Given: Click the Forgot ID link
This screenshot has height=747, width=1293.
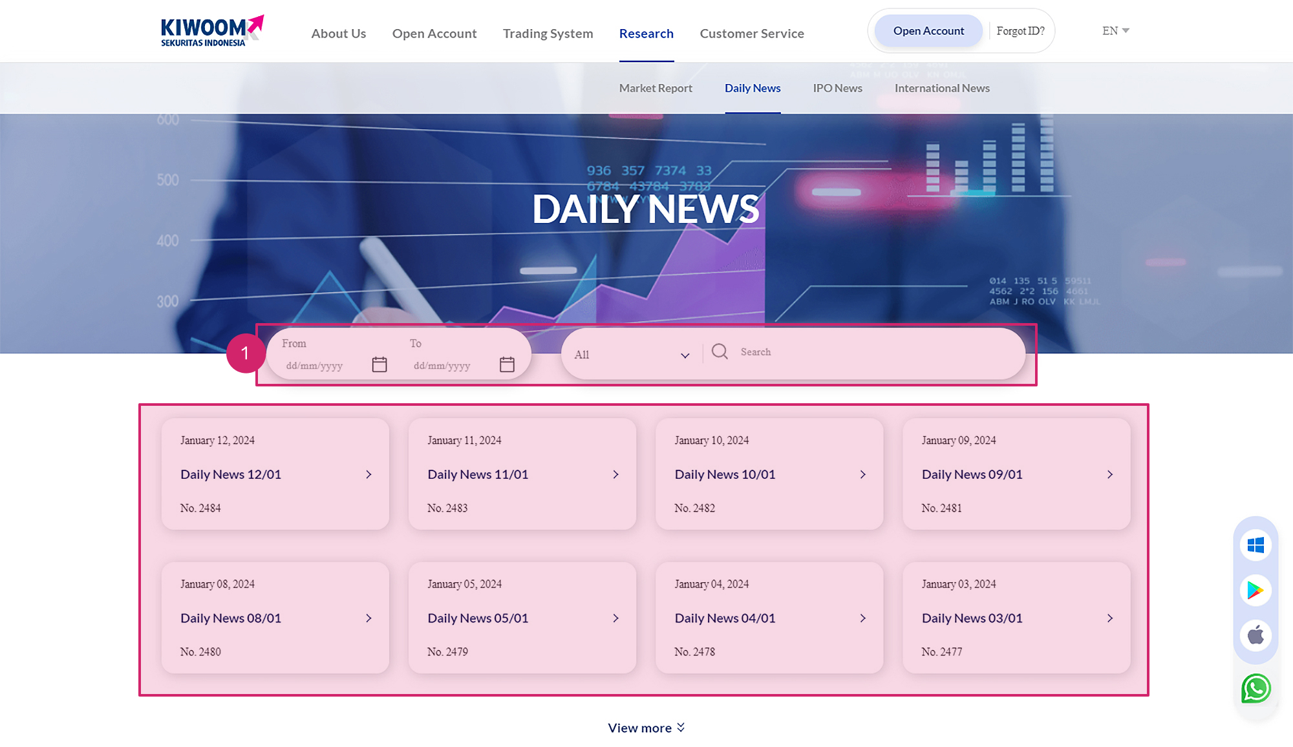Looking at the screenshot, I should (x=1020, y=30).
